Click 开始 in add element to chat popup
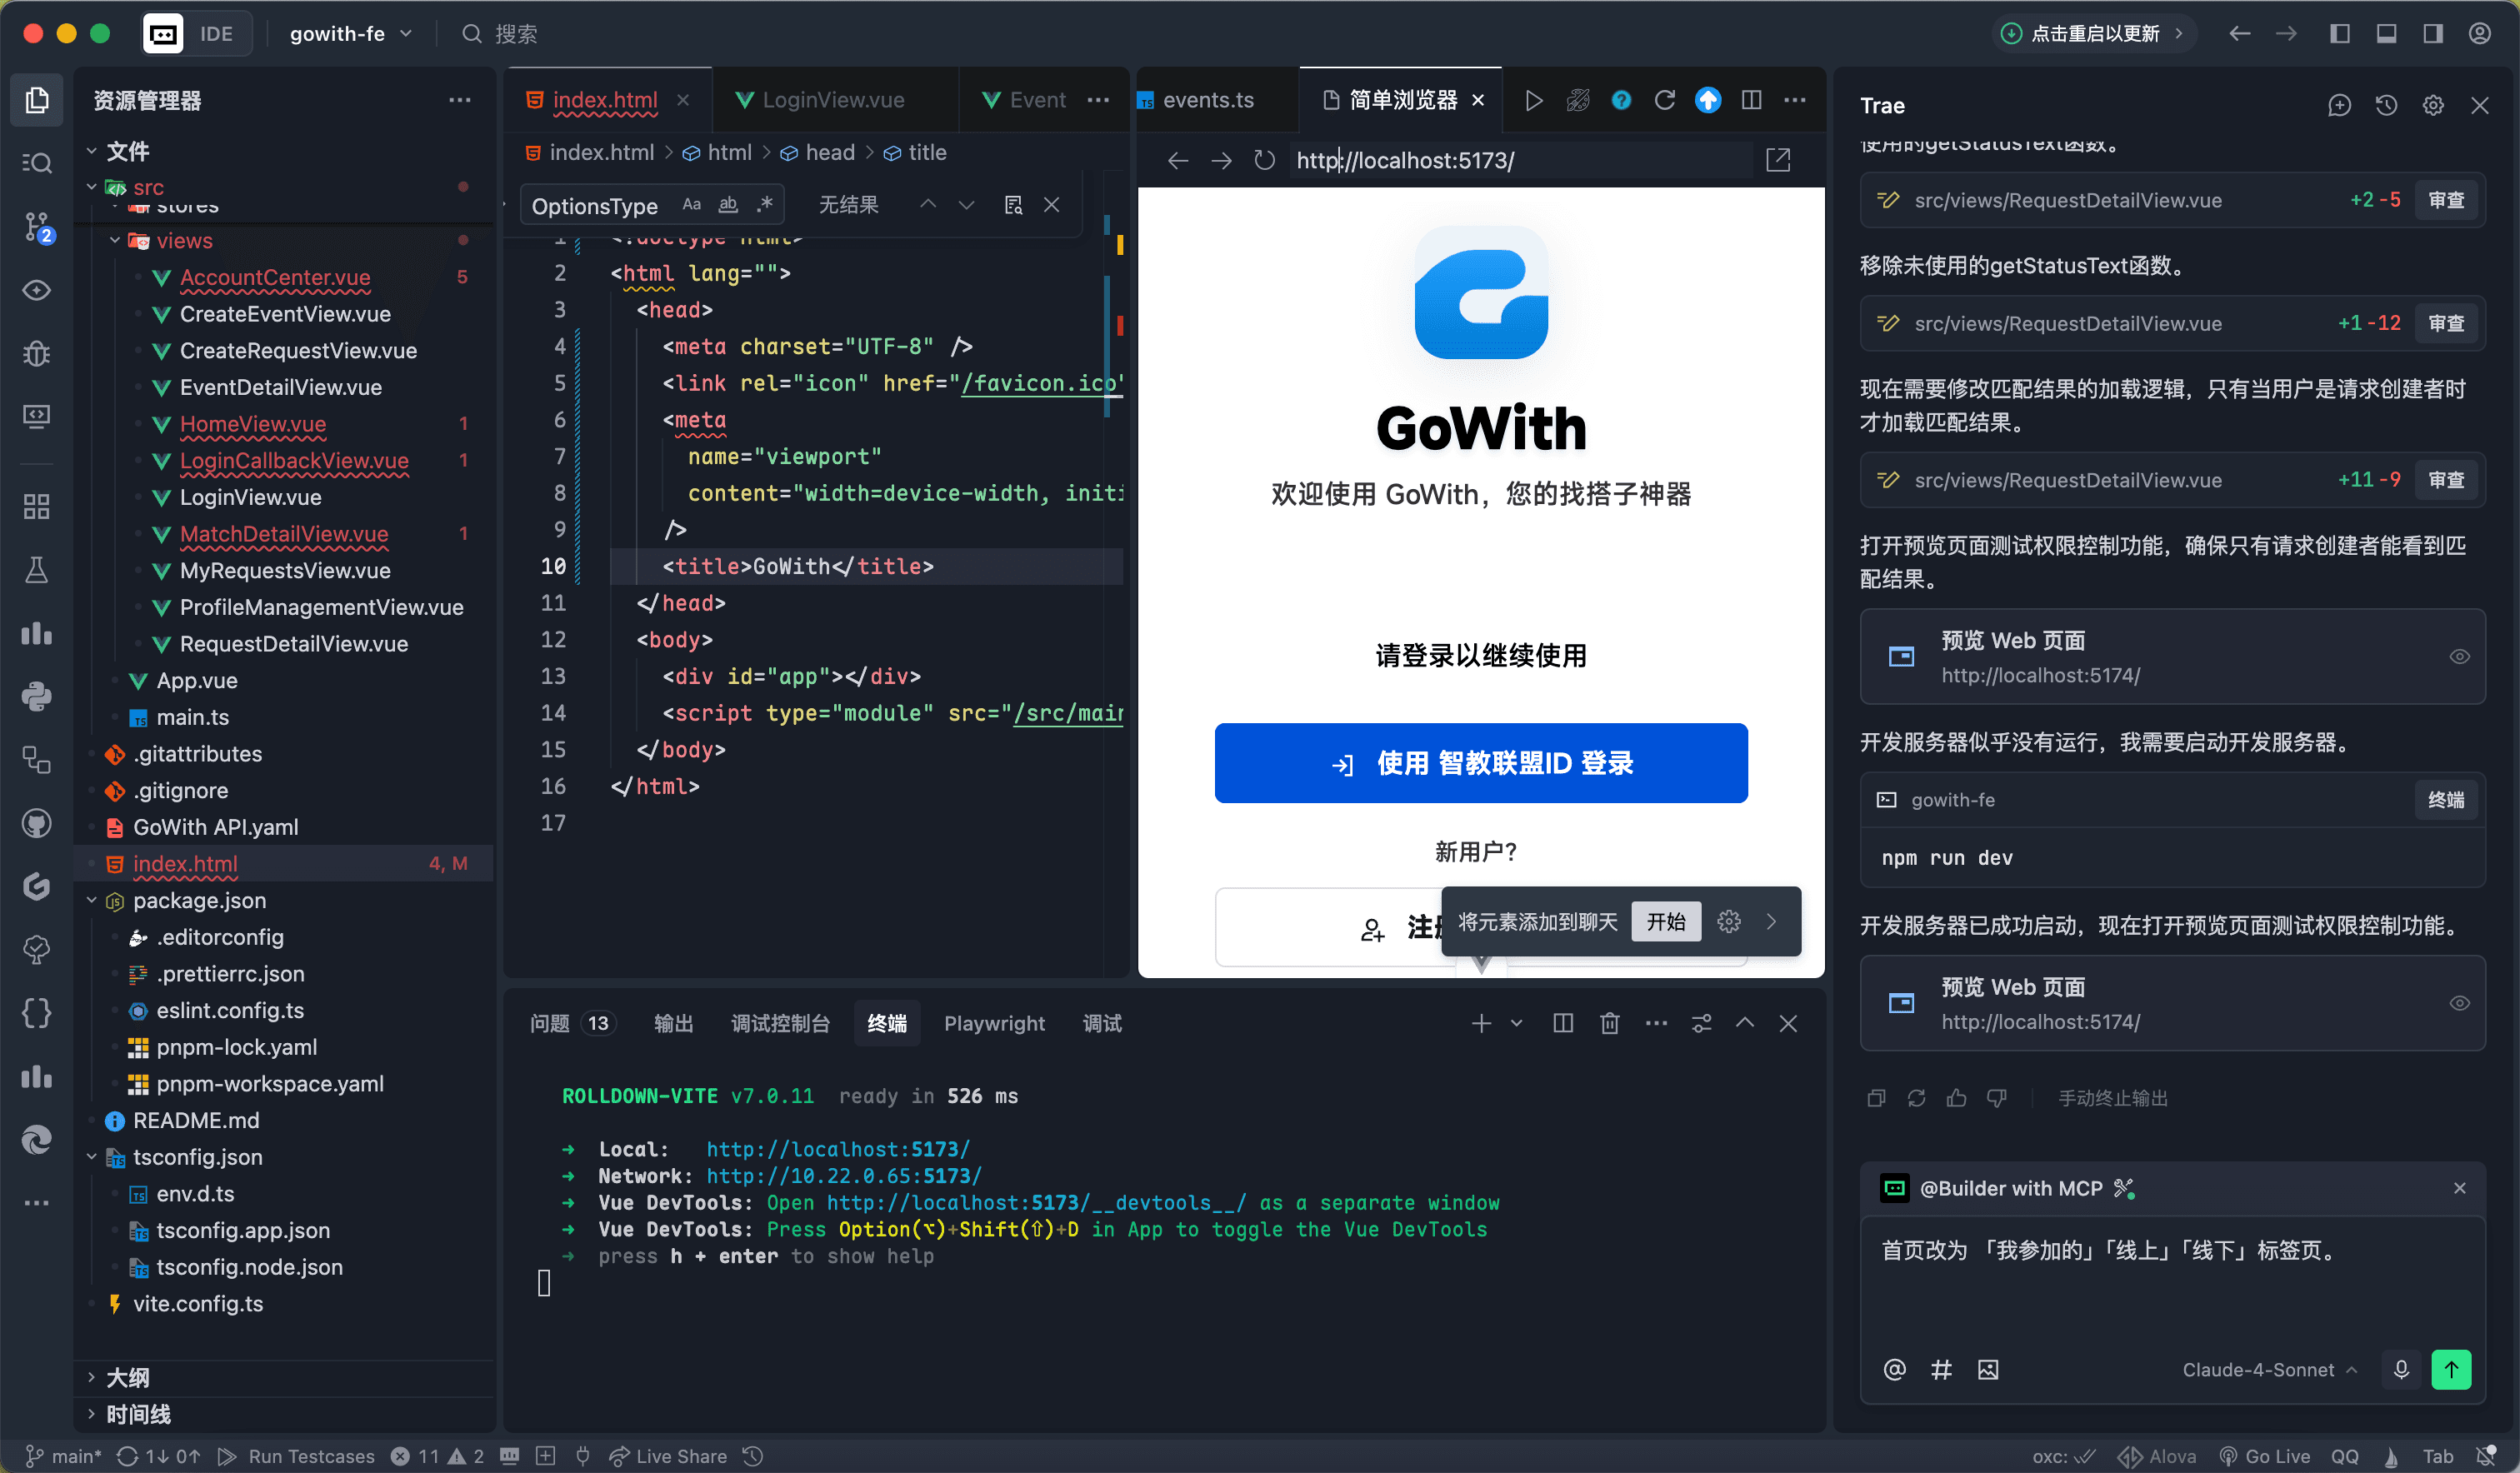The image size is (2520, 1473). [1666, 921]
